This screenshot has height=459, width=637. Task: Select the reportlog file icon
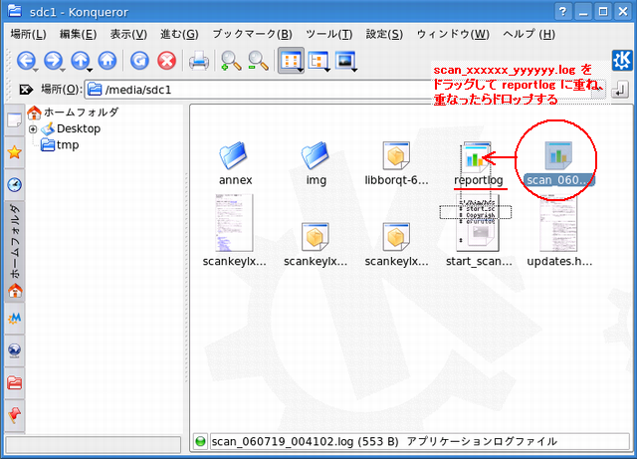478,155
